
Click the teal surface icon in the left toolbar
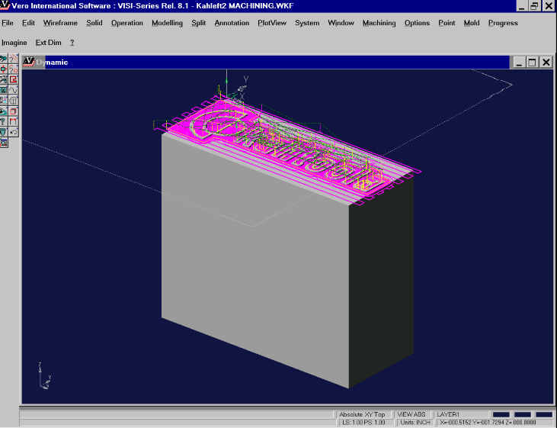coord(4,111)
